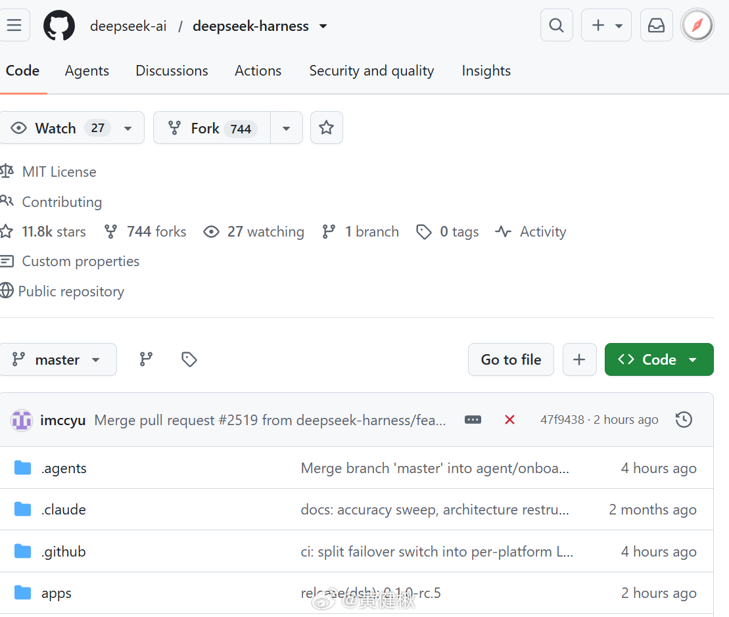View the 11.8k stars list
The height and width of the screenshot is (617, 729).
click(53, 231)
